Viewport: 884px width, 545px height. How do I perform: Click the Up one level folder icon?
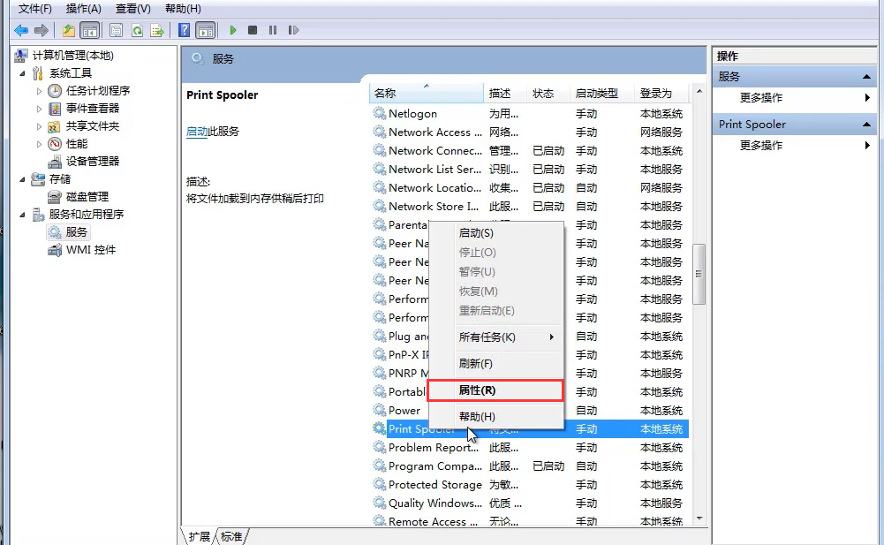click(x=68, y=30)
